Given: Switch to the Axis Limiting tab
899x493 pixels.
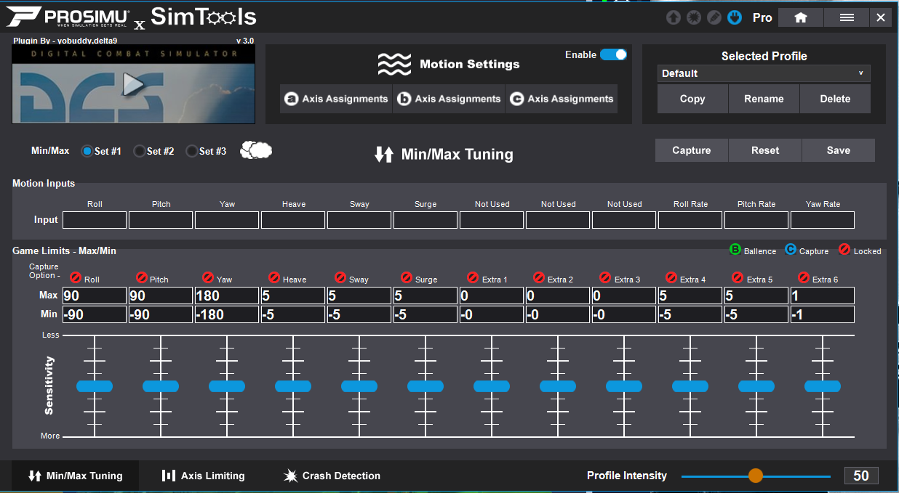Looking at the screenshot, I should [203, 476].
